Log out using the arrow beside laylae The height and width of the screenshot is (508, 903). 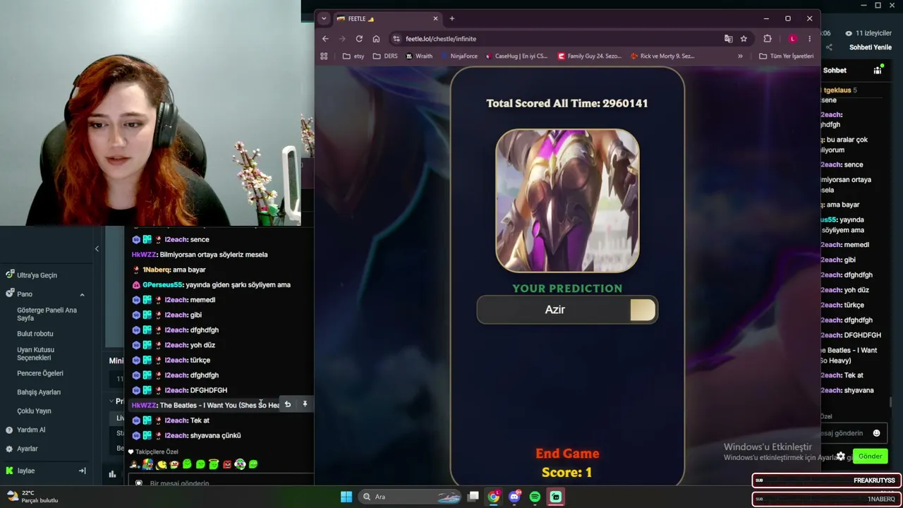[82, 471]
